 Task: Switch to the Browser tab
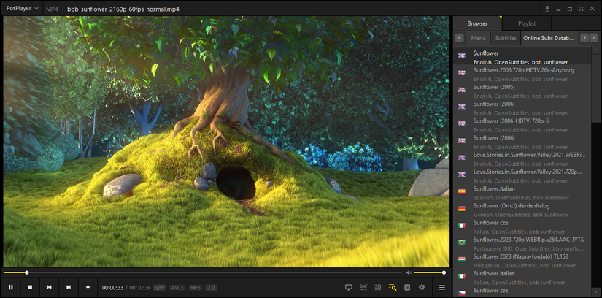coord(477,23)
